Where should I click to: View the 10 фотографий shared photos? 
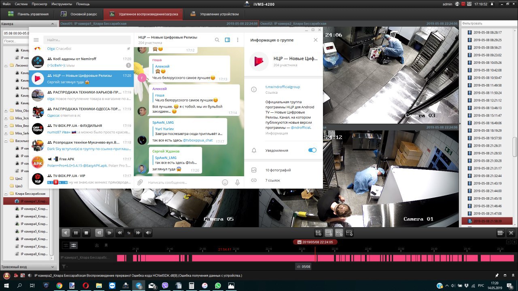point(278,170)
